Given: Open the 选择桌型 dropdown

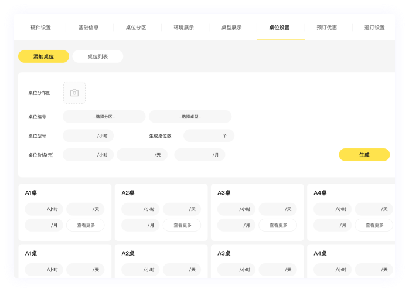Looking at the screenshot, I should 190,117.
